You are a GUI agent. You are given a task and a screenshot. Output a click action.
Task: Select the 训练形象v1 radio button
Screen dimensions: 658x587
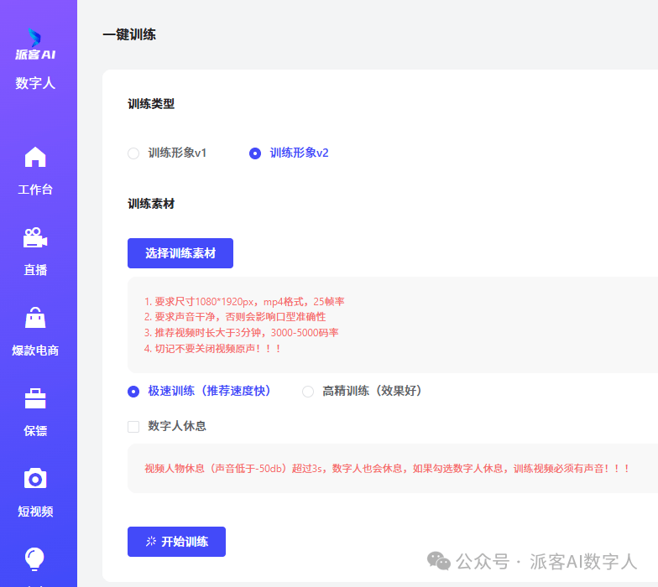click(133, 153)
